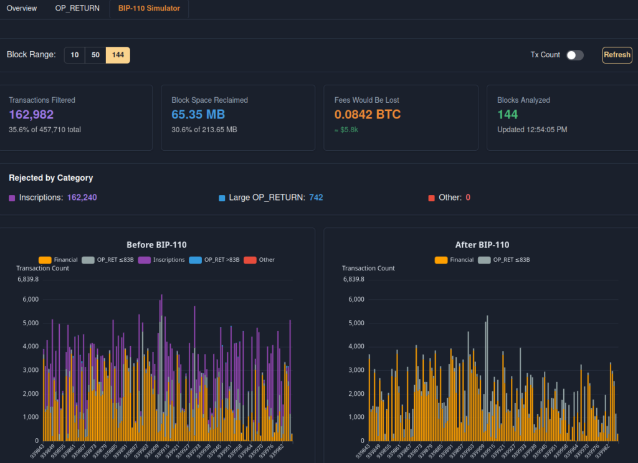
Task: Toggle the Tx Count switch
Action: [574, 55]
